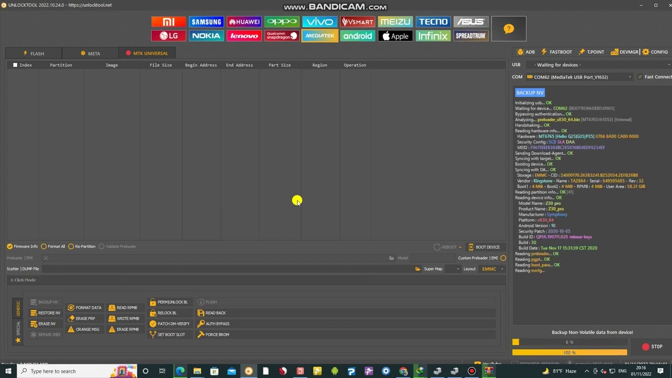Select the Qualcomm Snapdragon icon
This screenshot has width=672, height=378.
tap(282, 36)
